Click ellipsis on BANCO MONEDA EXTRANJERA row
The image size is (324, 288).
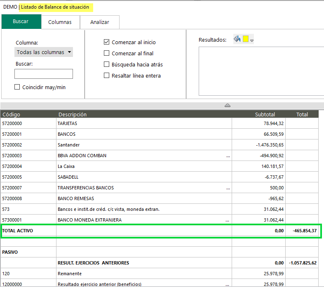click(x=228, y=220)
